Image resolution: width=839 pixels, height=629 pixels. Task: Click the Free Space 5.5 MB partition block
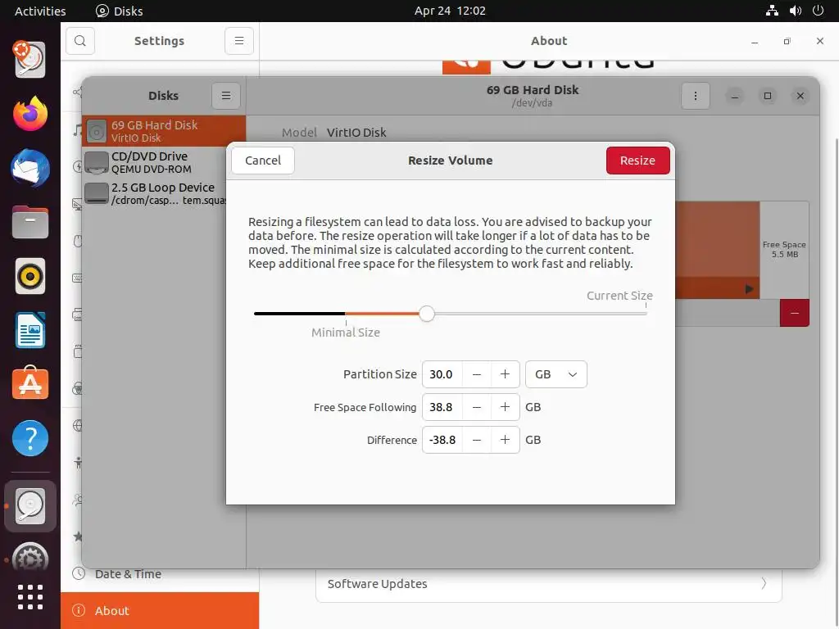pos(784,250)
